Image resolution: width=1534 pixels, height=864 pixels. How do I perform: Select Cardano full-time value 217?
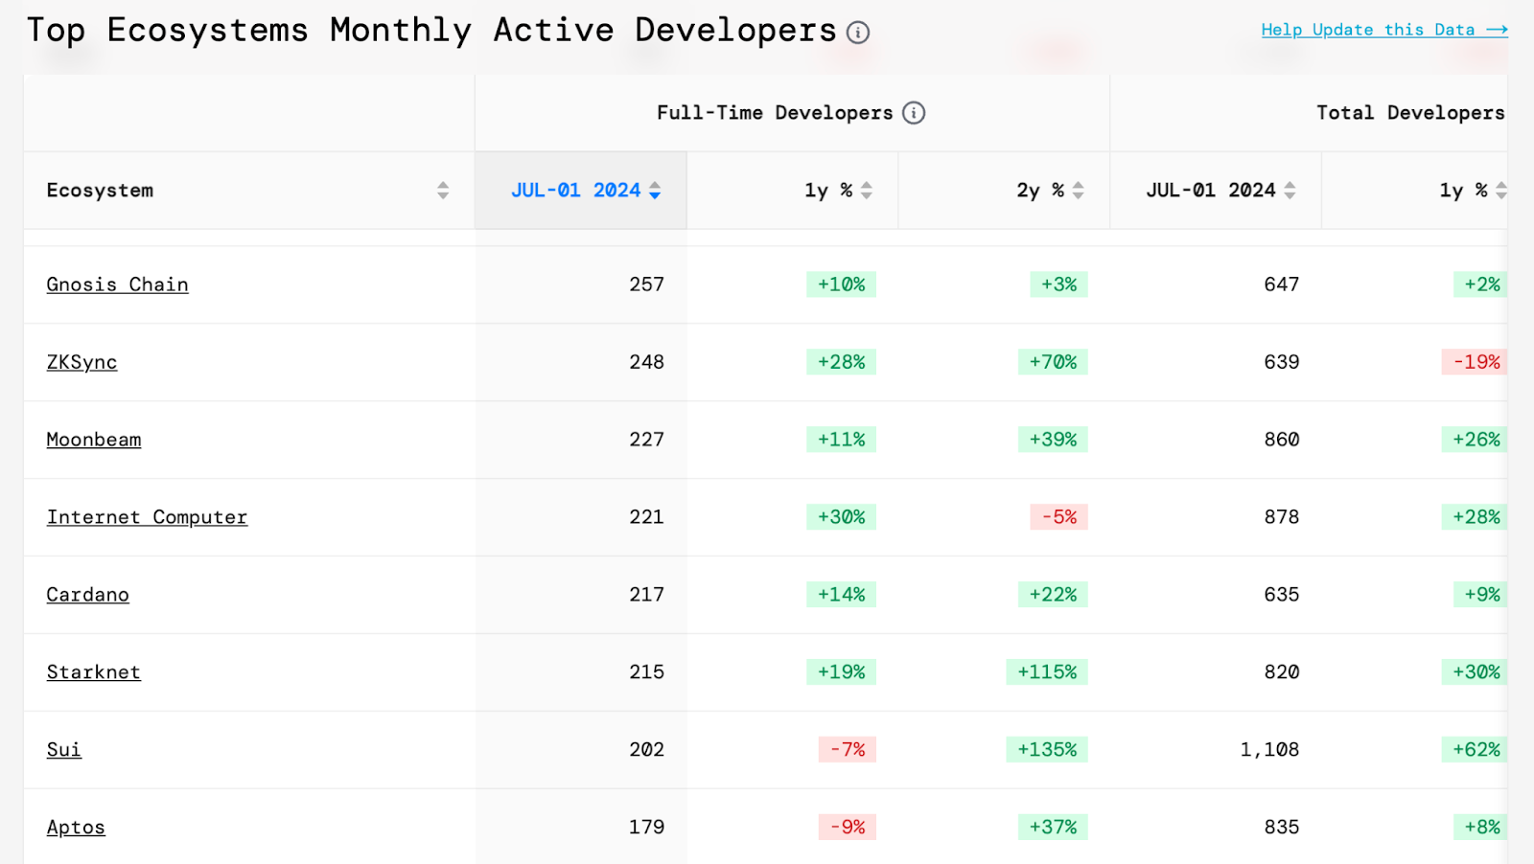click(646, 595)
